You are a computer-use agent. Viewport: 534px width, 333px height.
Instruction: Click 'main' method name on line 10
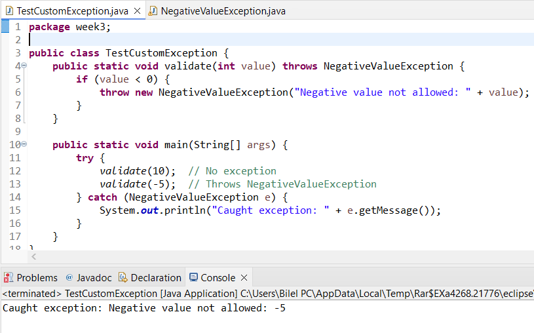coord(176,145)
